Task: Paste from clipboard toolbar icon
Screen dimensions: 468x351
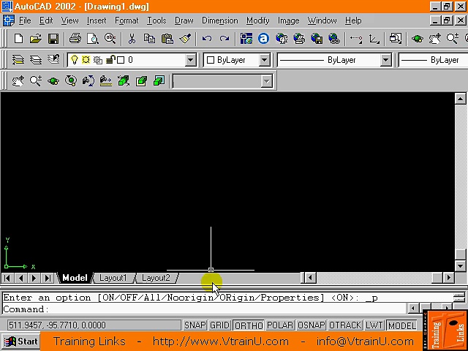Action: 167,39
